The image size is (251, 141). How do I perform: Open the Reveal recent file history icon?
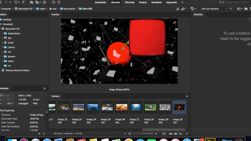coord(16,2)
